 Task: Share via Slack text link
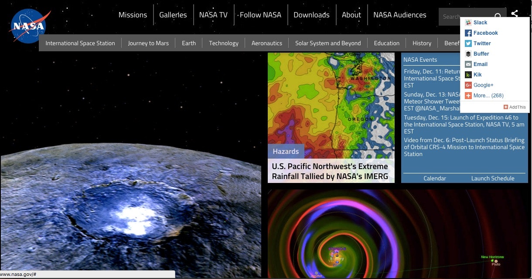[481, 23]
